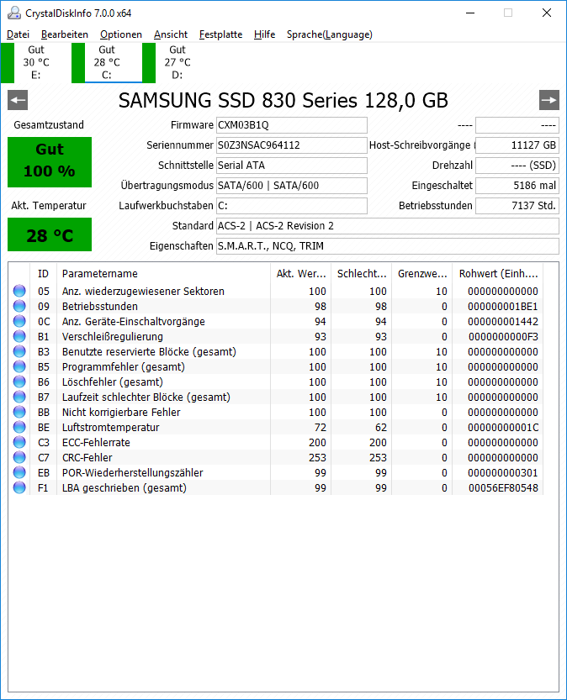Click status circle for attribute 05
This screenshot has height=700, width=567.
[x=19, y=291]
